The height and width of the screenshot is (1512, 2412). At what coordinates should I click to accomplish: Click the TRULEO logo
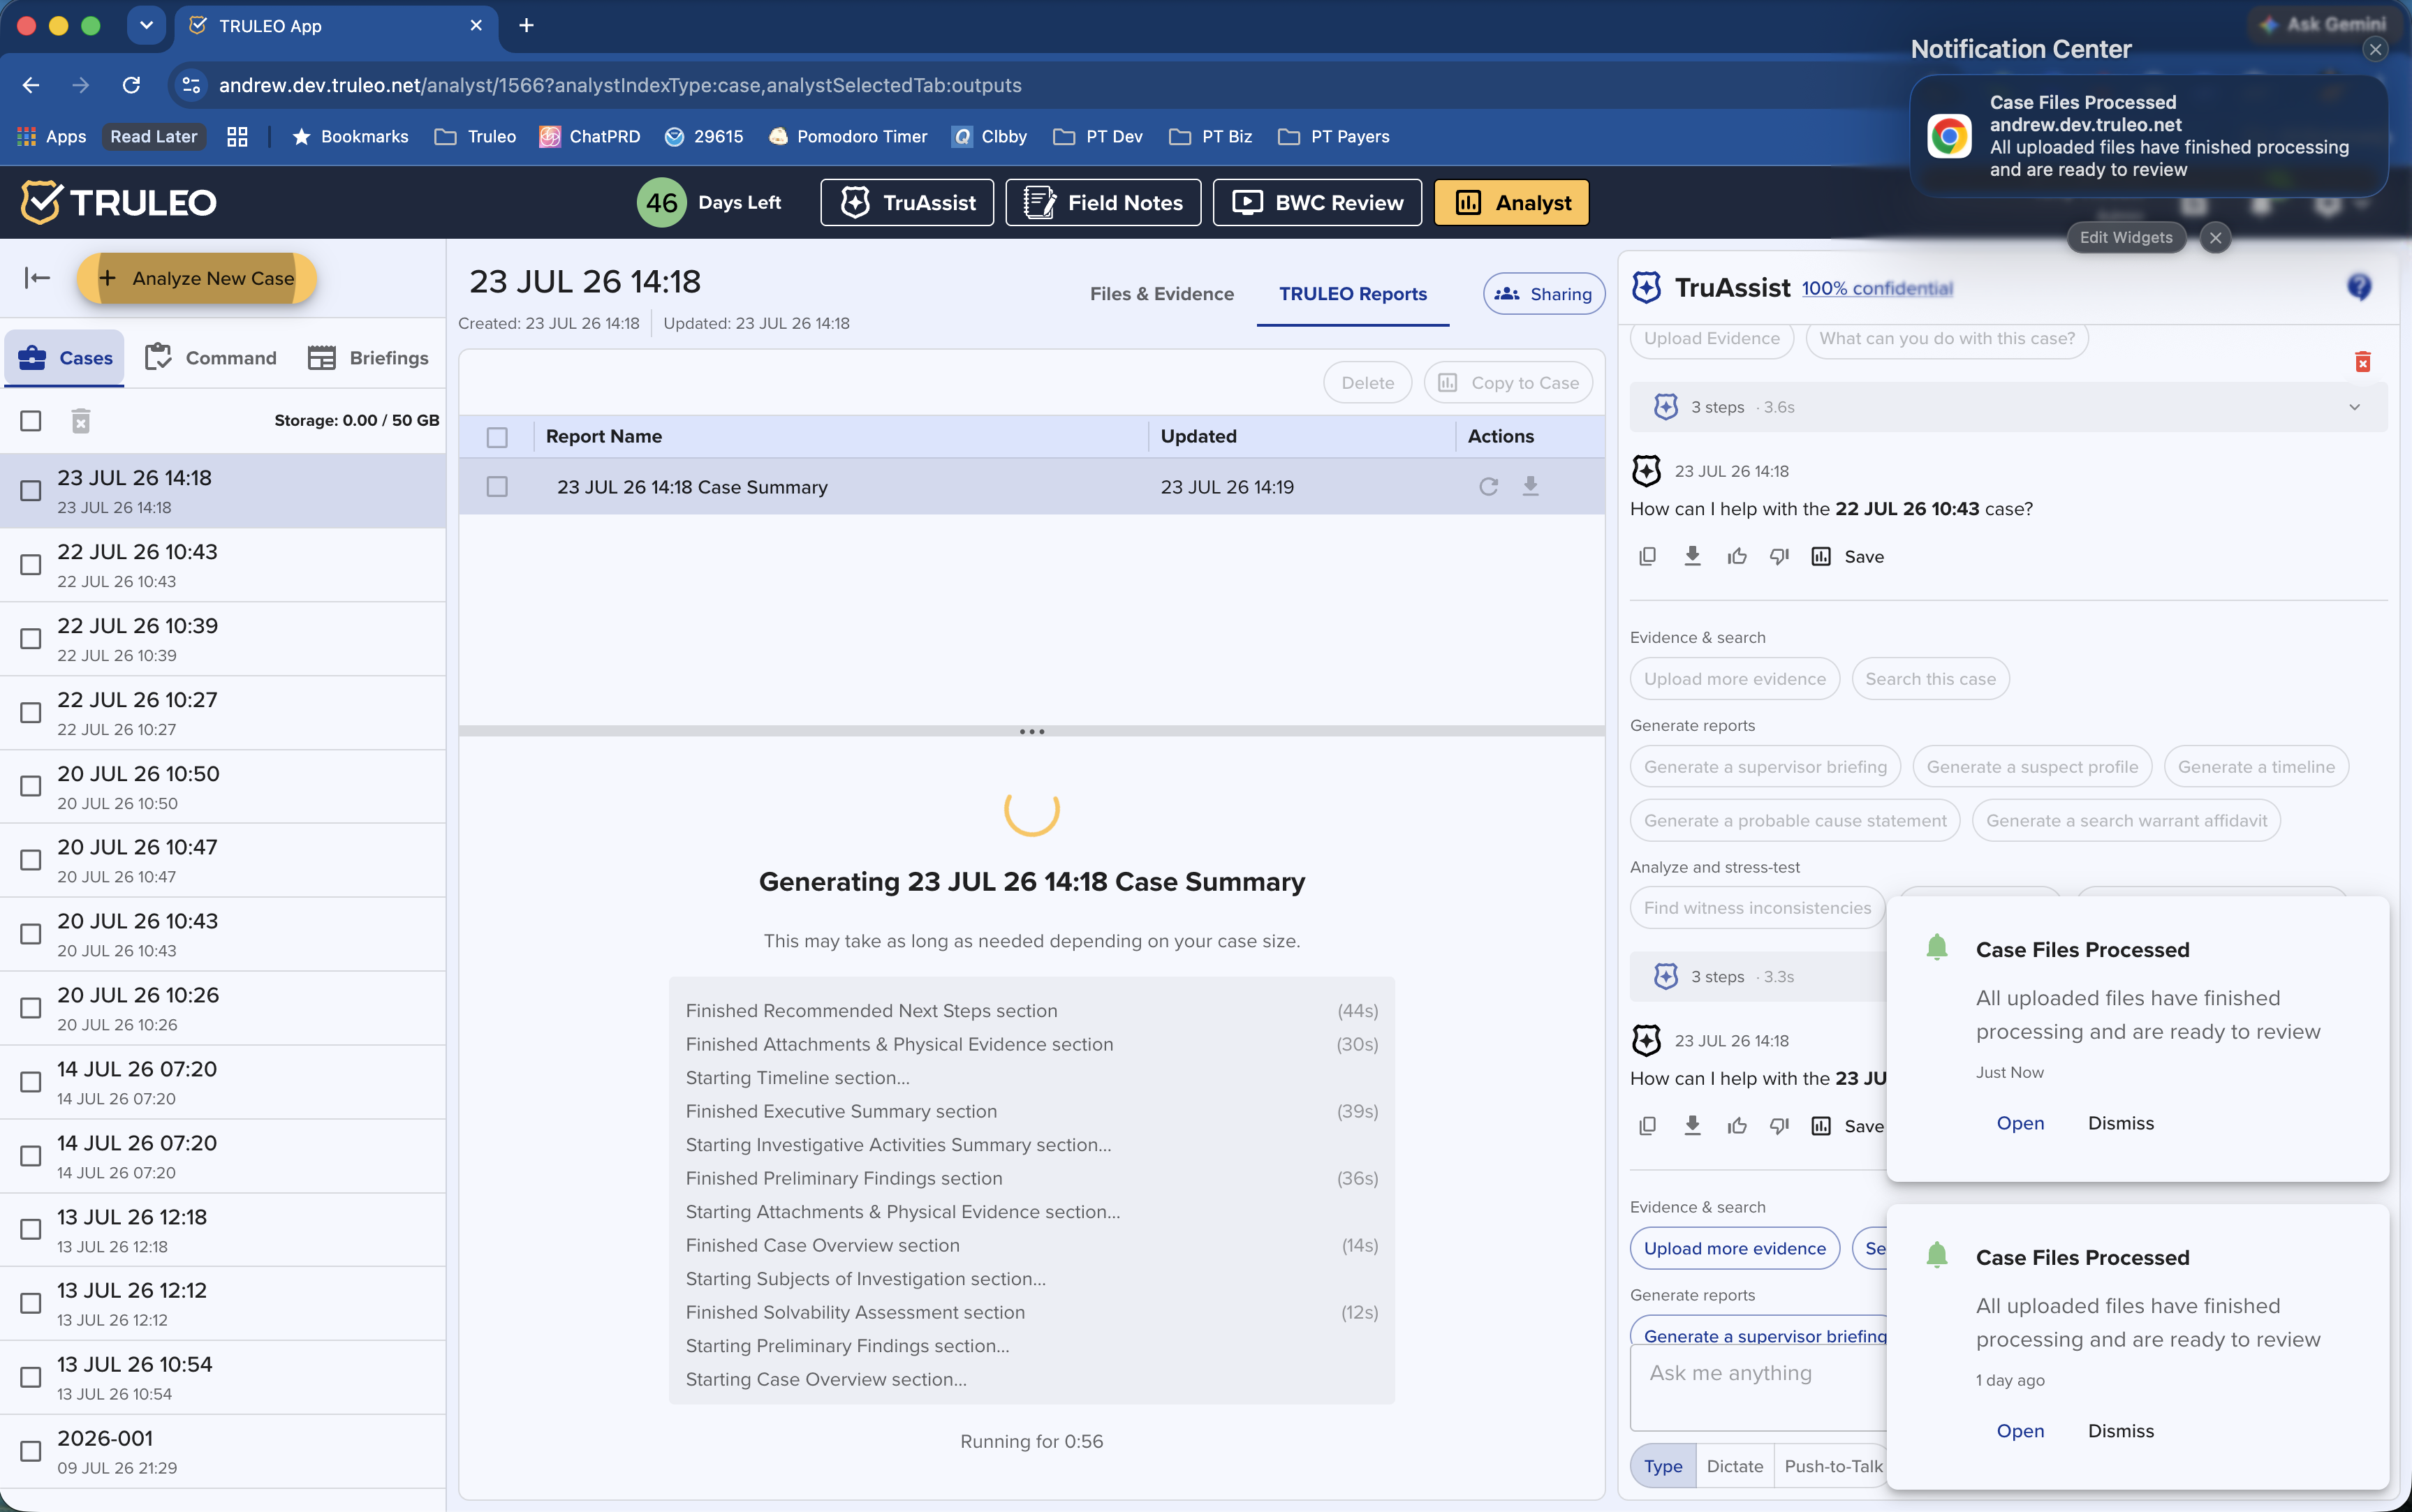point(119,203)
